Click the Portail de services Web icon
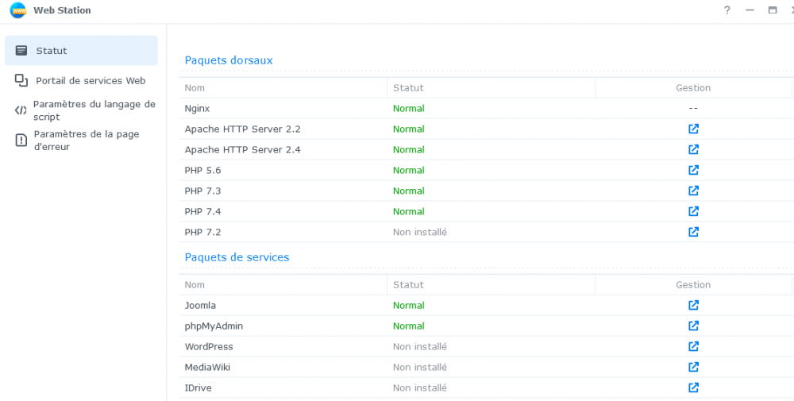Screen dimensions: 794x401 [x=21, y=80]
